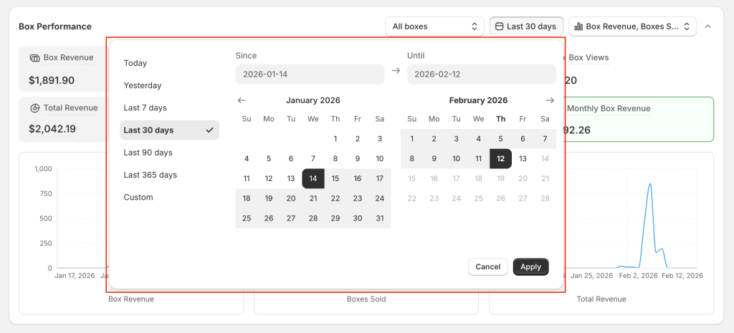Select the Custom date range option
734x333 pixels.
[x=138, y=197]
